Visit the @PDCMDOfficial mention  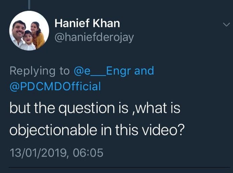[55, 86]
